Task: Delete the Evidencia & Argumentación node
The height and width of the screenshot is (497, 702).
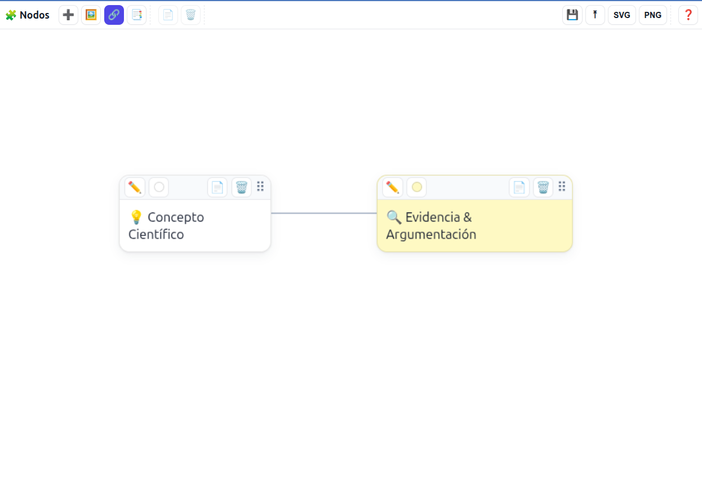Action: pyautogui.click(x=543, y=187)
